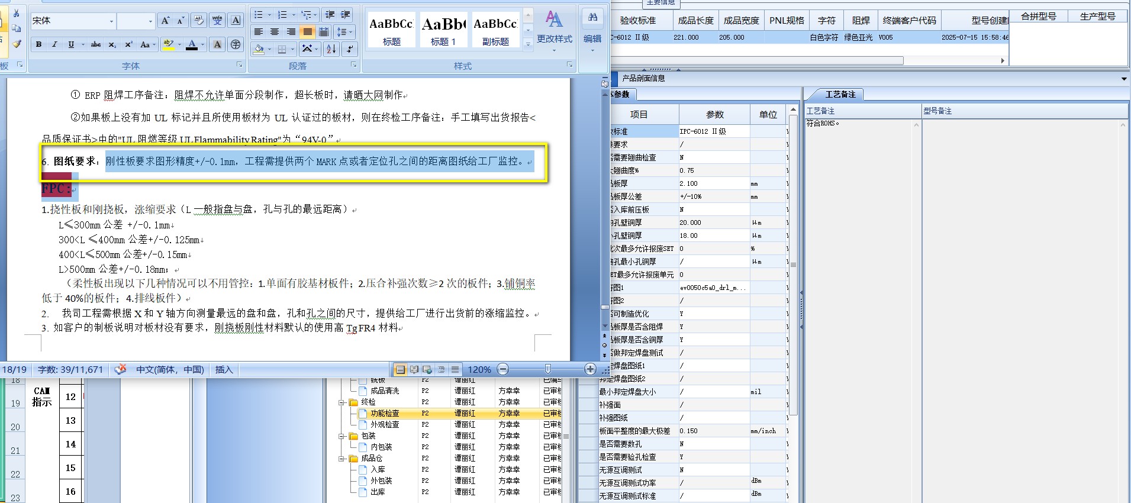Viewport: 1131px width, 503px height.
Task: Open bullet list style dropdown
Action: (270, 15)
